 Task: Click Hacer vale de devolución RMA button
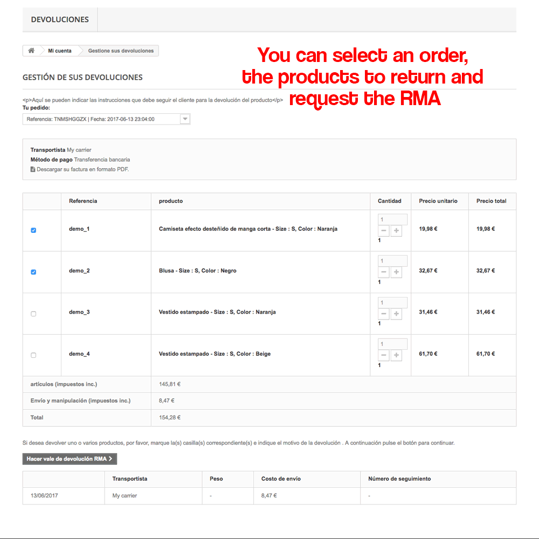[70, 459]
